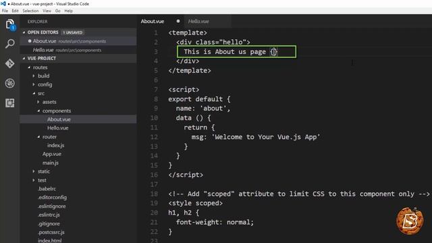Screen dimensions: 432x243
Task: Open the Source Control git icon
Action: point(10,63)
